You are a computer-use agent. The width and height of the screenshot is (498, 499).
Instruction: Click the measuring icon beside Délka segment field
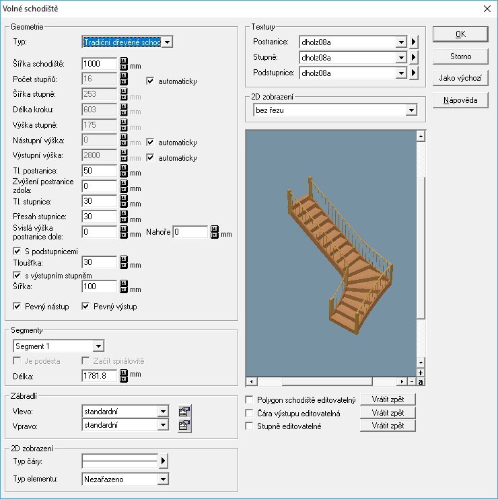coord(124,375)
